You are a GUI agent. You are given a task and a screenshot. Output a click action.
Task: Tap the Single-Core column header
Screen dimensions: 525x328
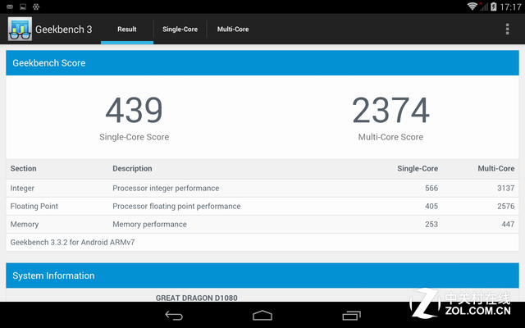coord(418,168)
